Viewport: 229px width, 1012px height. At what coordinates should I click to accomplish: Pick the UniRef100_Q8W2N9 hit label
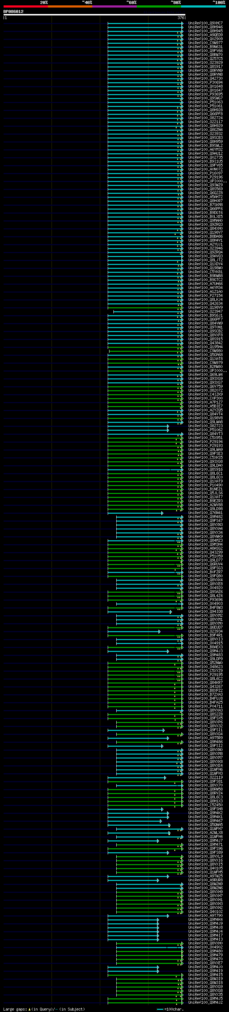[x=205, y=884]
